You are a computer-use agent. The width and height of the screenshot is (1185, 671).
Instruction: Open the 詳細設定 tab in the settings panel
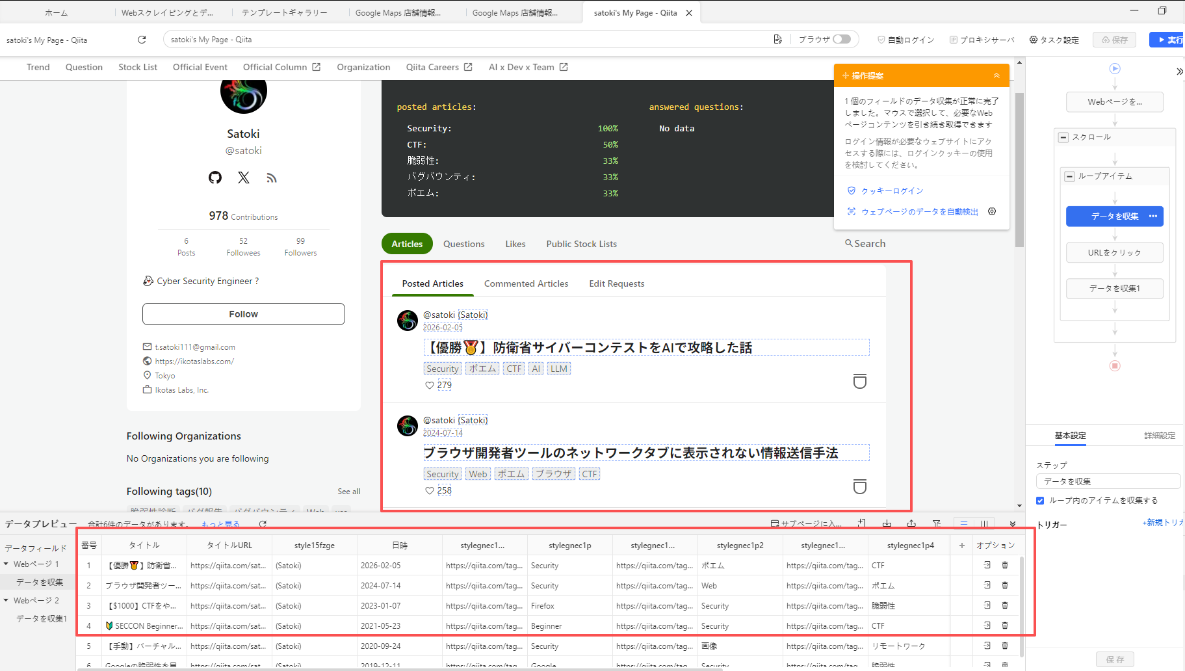tap(1160, 436)
